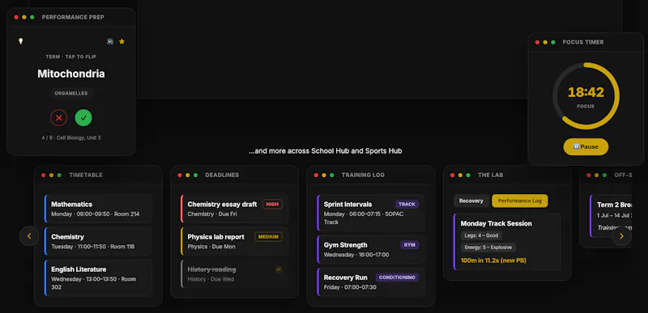This screenshot has width=648, height=313.
Task: Click the Monday Track Session heading
Action: coord(496,223)
